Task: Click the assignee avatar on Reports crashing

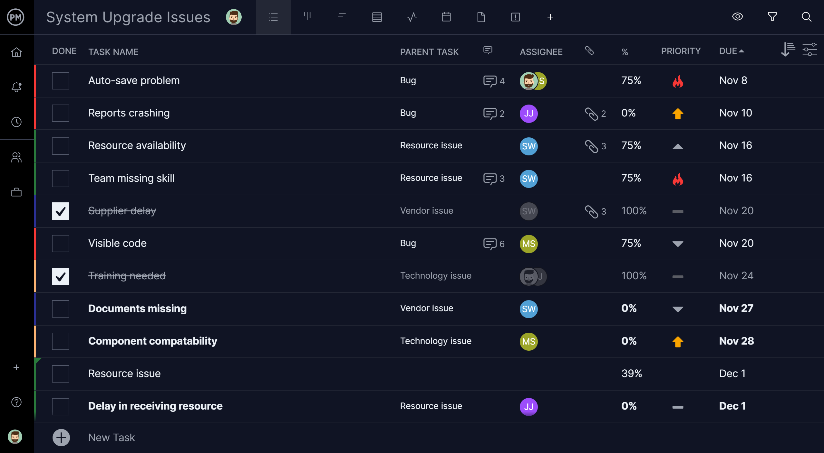Action: pos(528,113)
